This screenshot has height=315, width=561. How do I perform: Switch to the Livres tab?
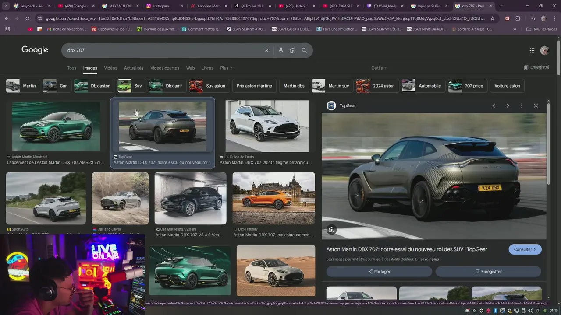click(x=207, y=68)
